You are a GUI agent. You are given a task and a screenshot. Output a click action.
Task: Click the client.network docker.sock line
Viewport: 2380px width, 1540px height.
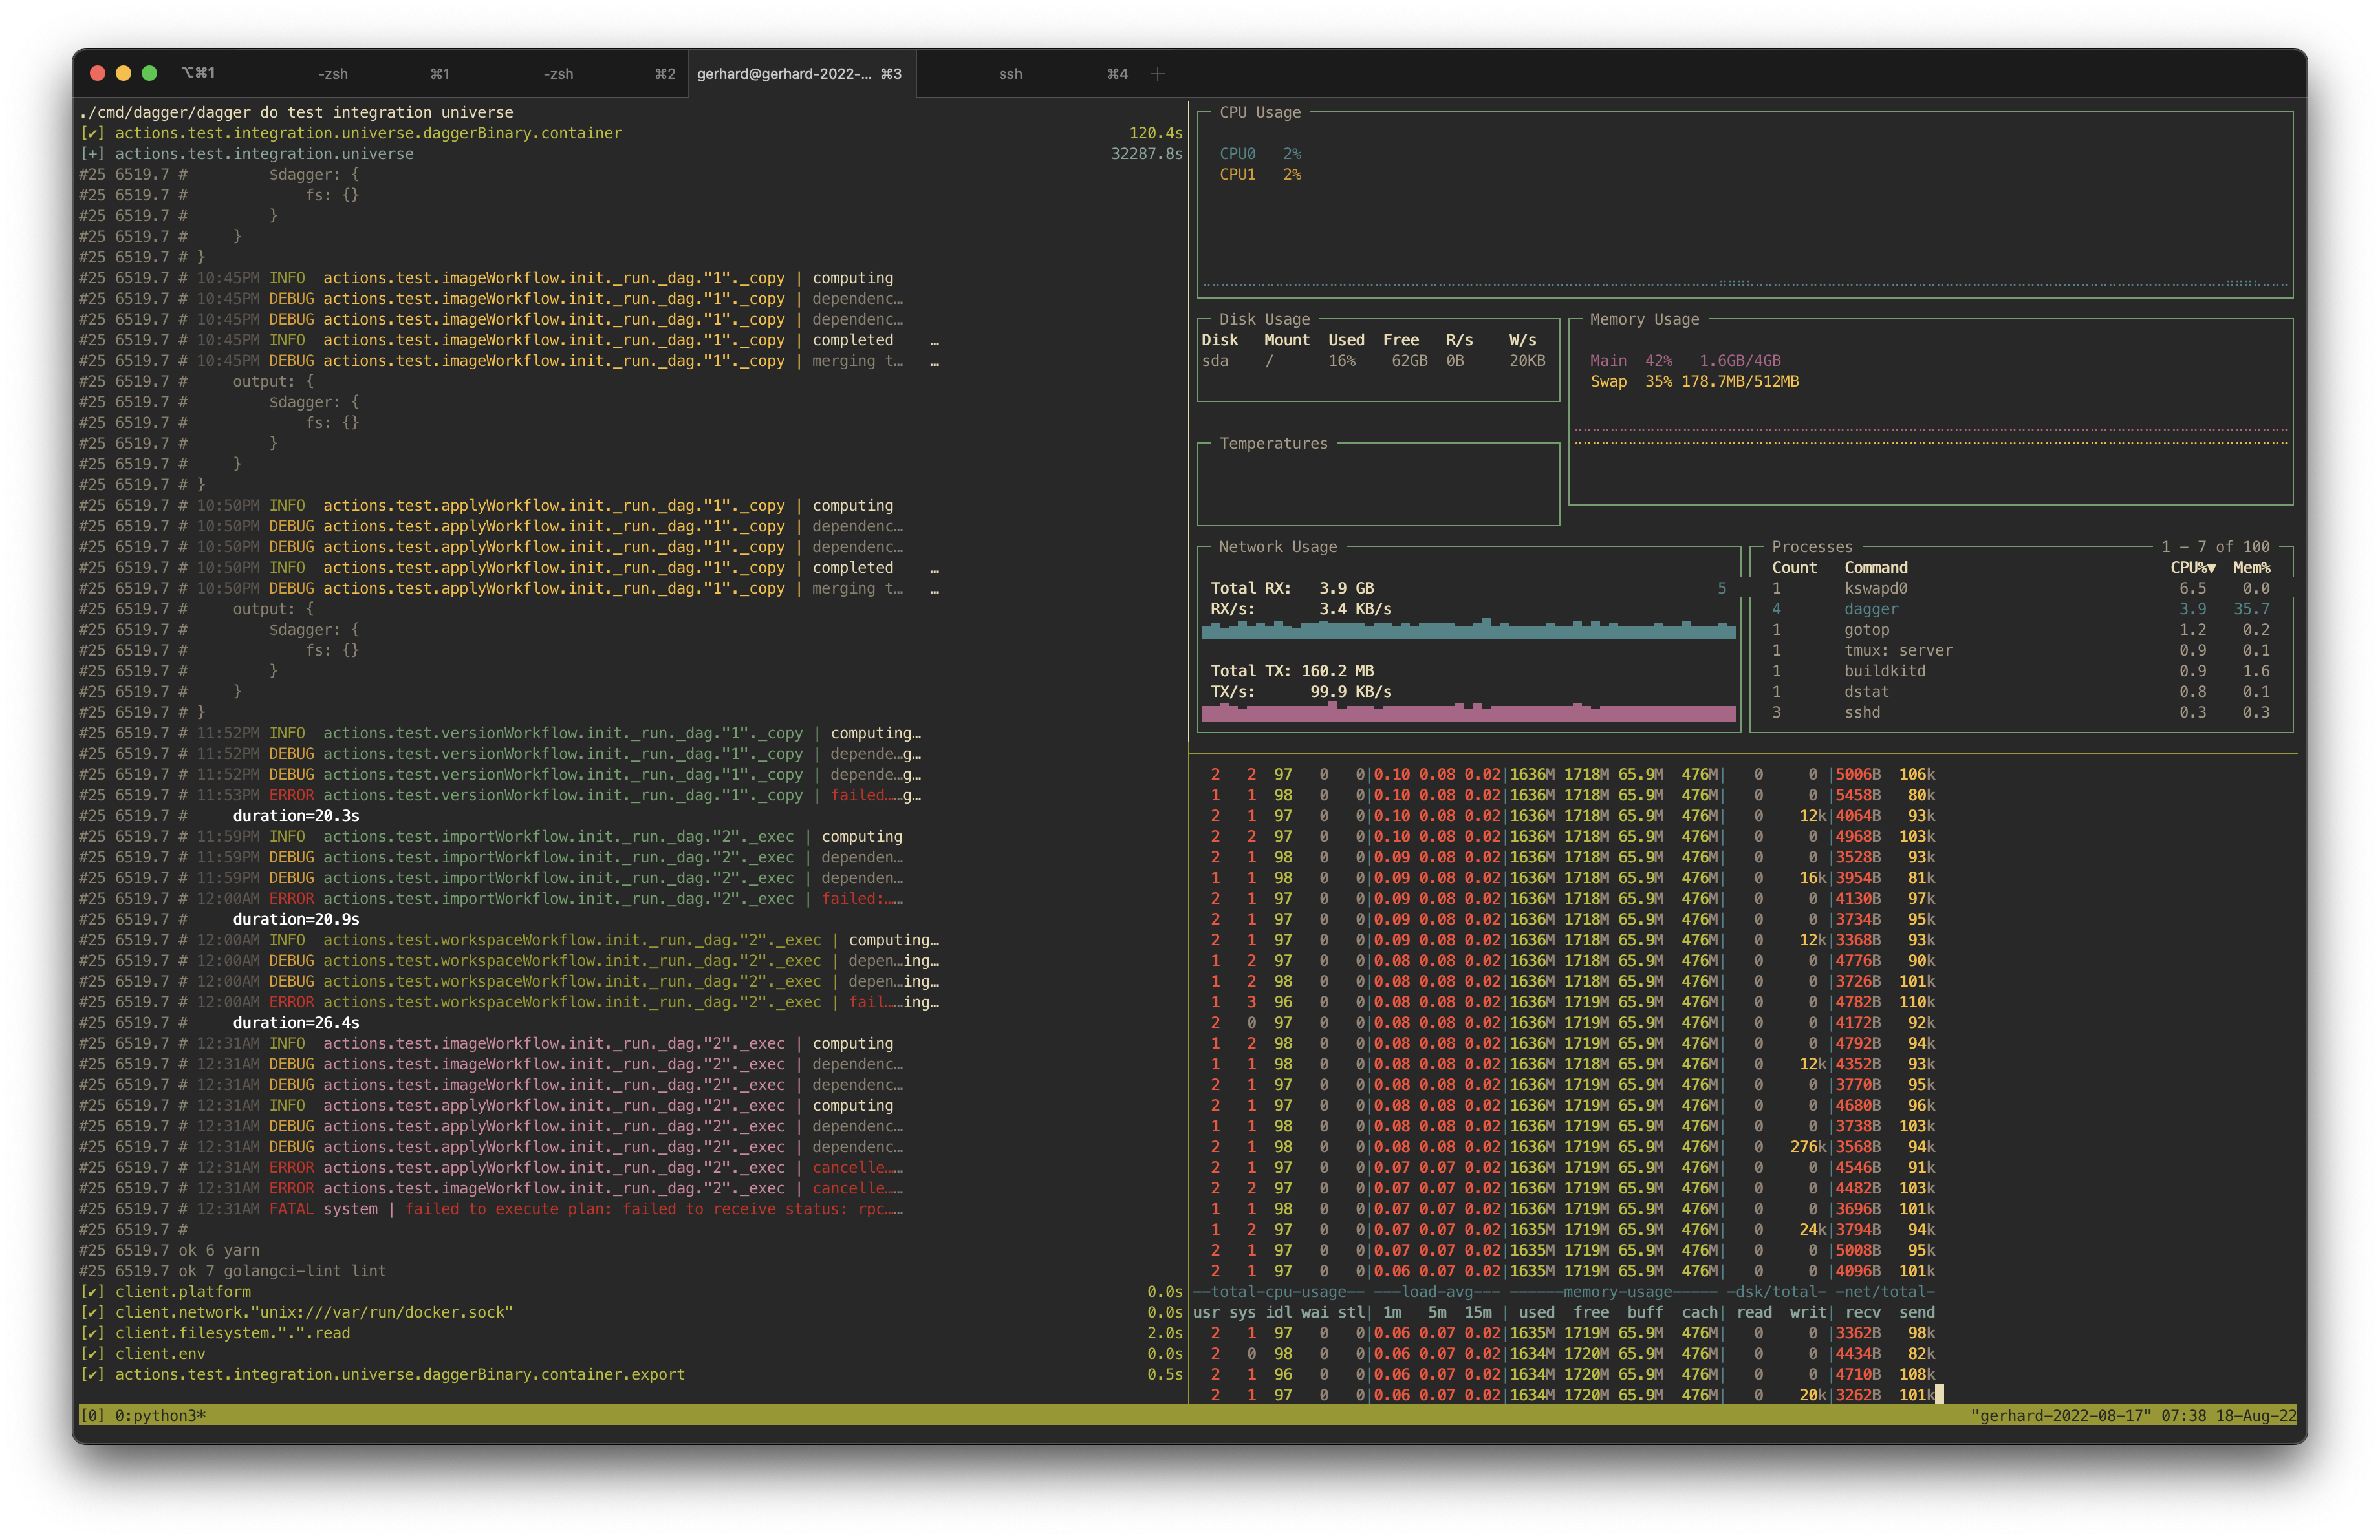click(x=630, y=1313)
